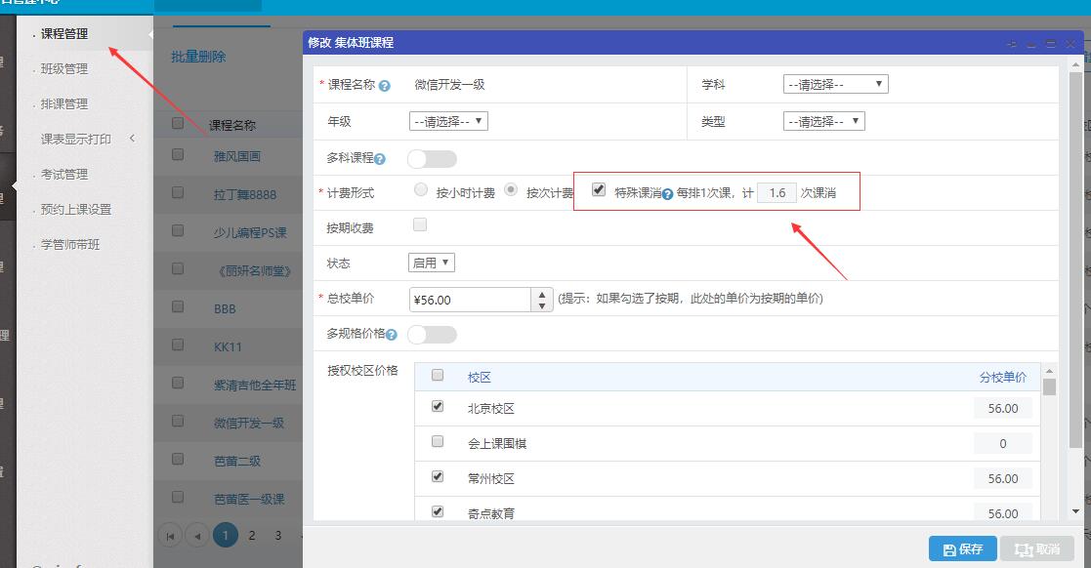Open course 雅风国画 in list
The image size is (1091, 568).
(237, 156)
